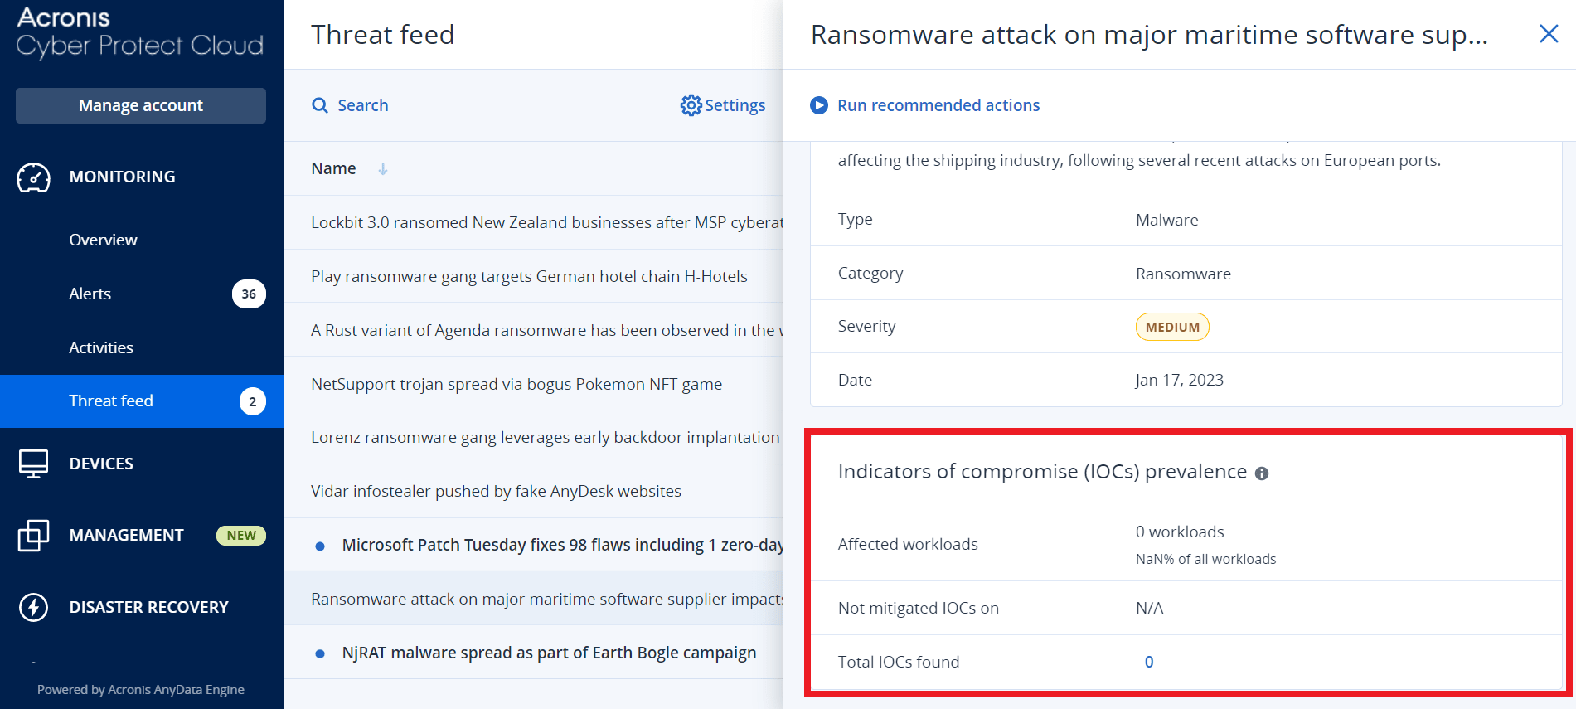Open Settings via the gear icon
This screenshot has width=1576, height=709.
pyautogui.click(x=691, y=105)
